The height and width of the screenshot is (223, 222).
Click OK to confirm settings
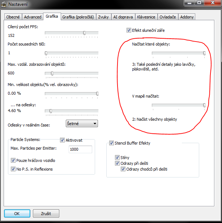tap(17, 213)
